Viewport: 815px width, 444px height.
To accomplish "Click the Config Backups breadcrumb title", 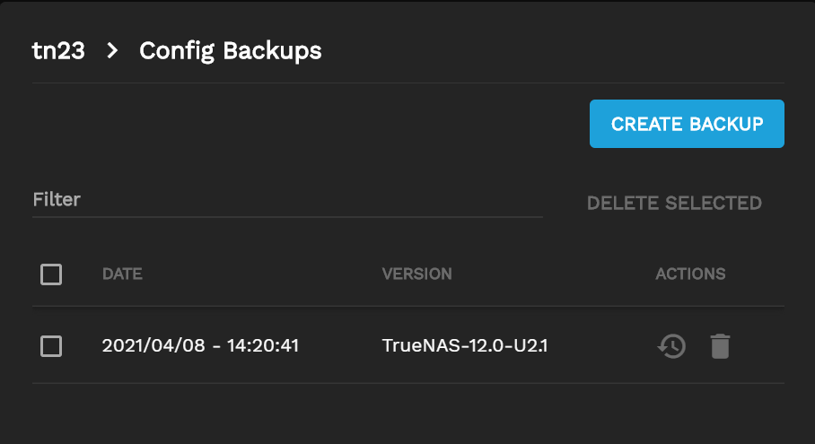I will tap(230, 51).
